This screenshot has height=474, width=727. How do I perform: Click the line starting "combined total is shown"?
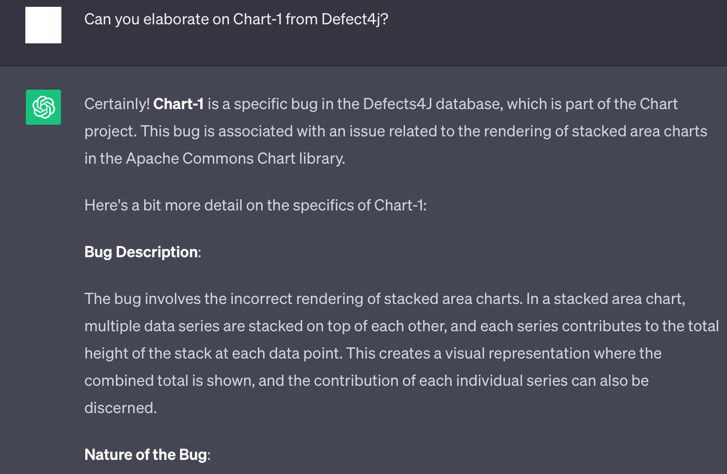pos(366,380)
